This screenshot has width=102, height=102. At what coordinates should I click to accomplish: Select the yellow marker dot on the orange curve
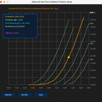coord(69,57)
